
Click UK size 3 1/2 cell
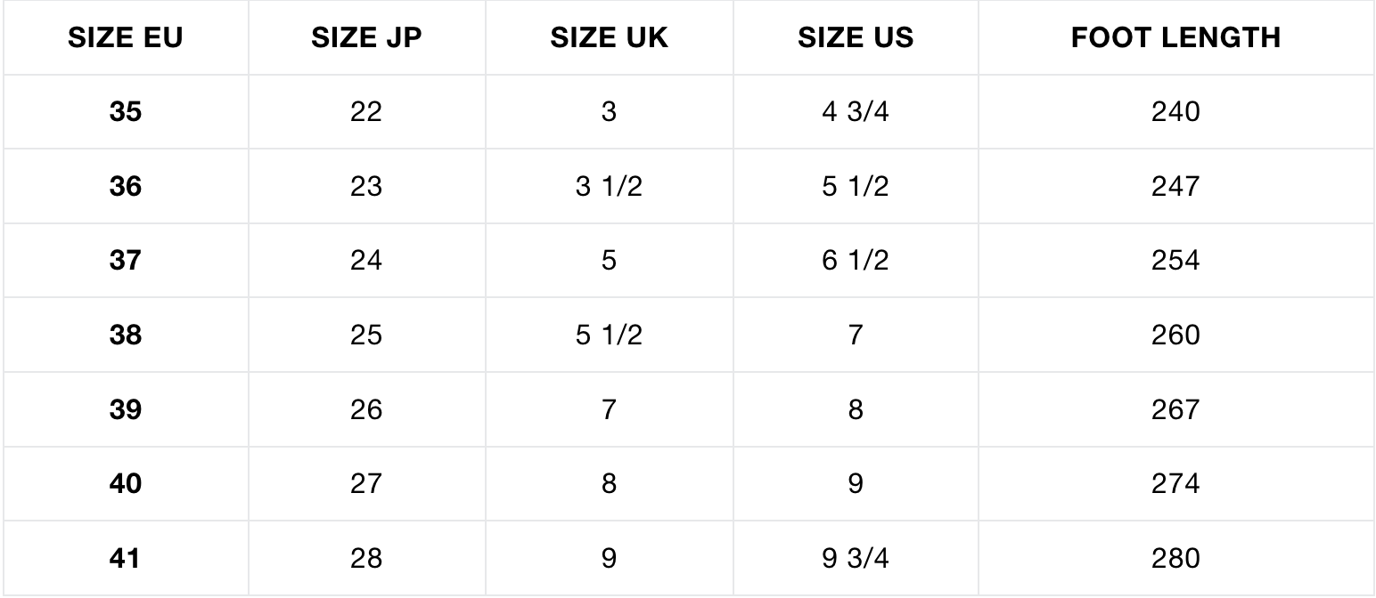(609, 187)
